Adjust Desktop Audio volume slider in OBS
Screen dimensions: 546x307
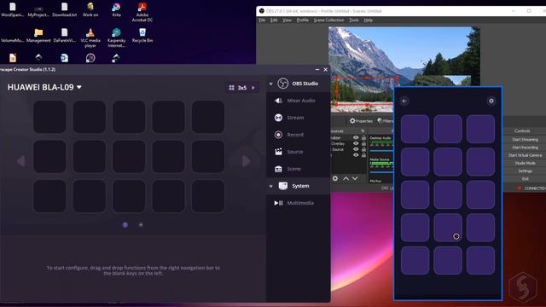click(381, 151)
